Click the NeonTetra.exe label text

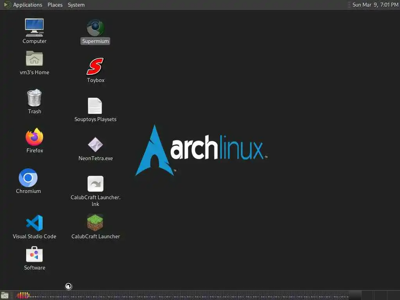tap(96, 159)
